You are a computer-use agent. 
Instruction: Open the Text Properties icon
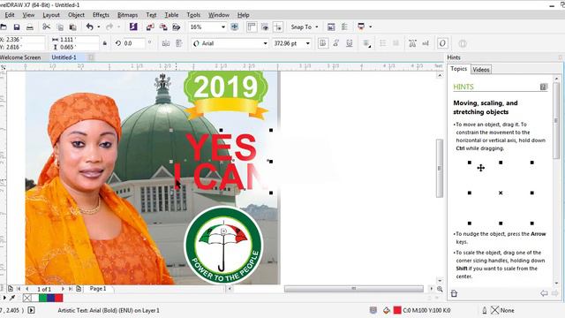tap(412, 43)
